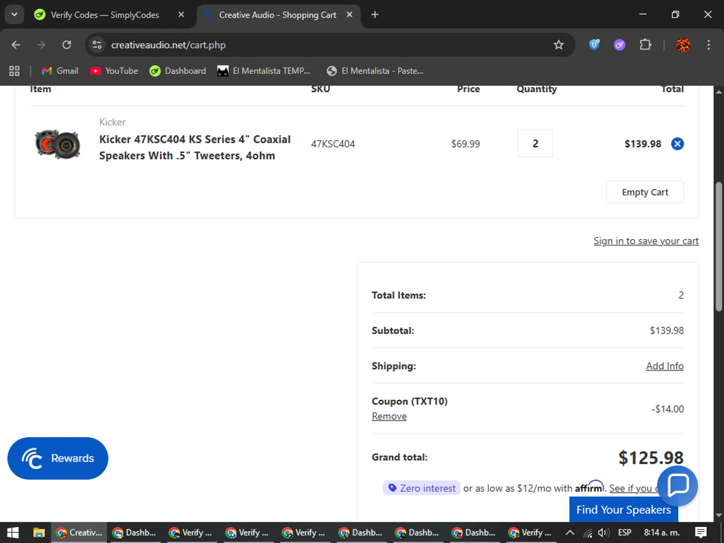Click the Bitwarden shield extension icon
This screenshot has height=543, width=724.
pyautogui.click(x=594, y=45)
